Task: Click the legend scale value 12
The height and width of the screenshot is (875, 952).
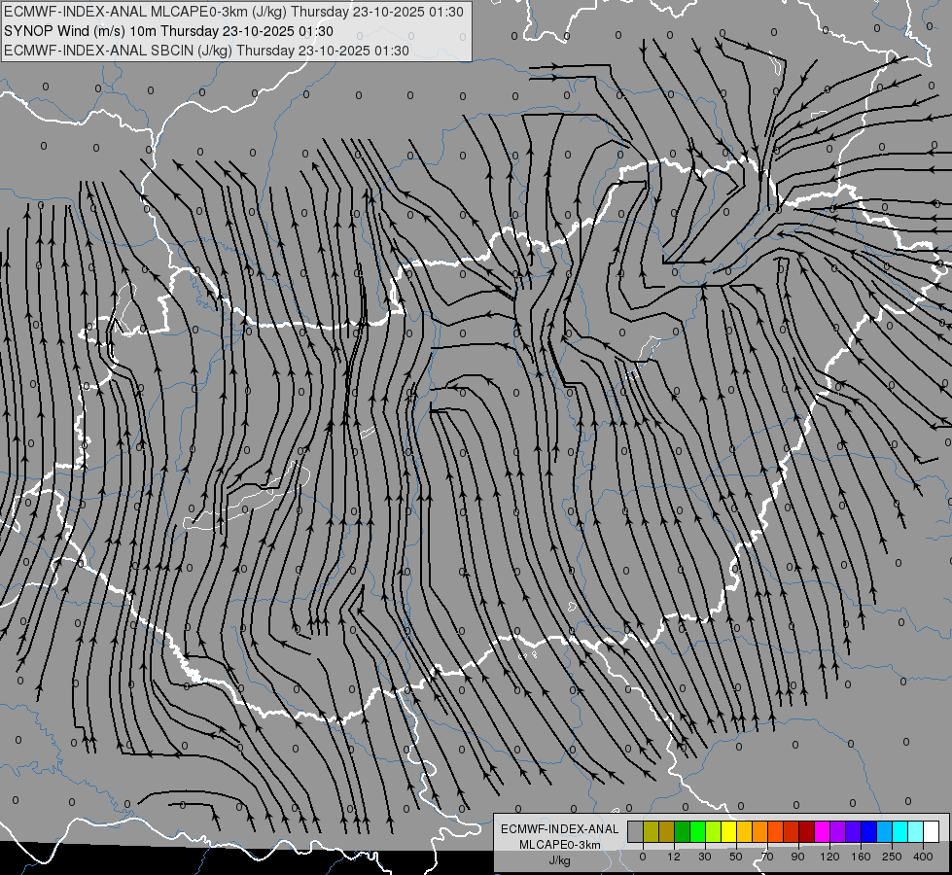Action: click(674, 857)
